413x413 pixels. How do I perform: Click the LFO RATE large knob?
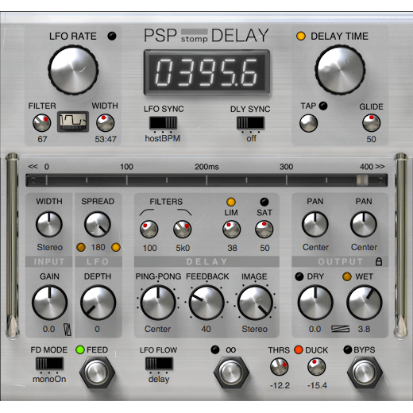pos(73,70)
